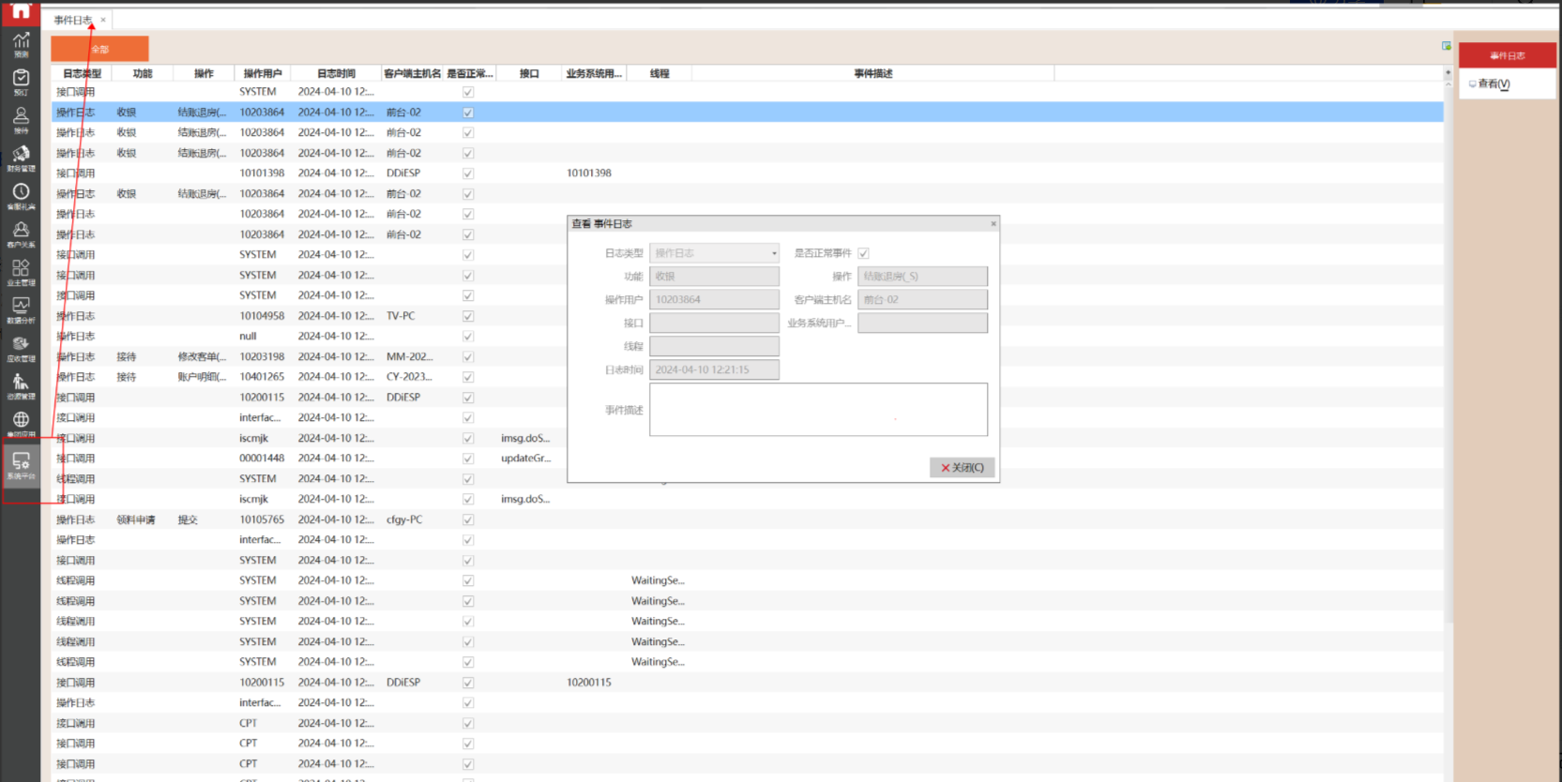The image size is (1562, 782).
Task: Open 财务管理 finance module in sidebar
Action: point(21,158)
